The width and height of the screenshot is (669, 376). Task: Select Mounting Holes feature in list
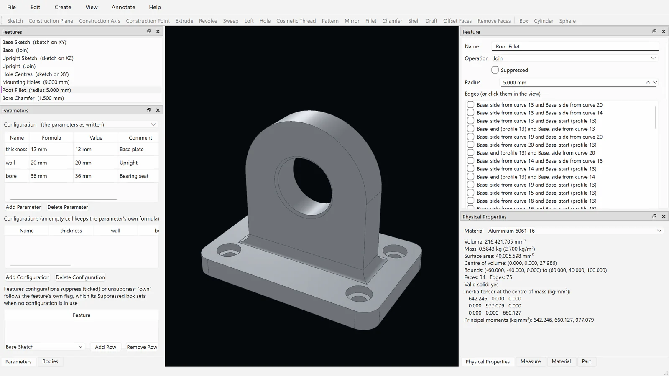pyautogui.click(x=81, y=82)
